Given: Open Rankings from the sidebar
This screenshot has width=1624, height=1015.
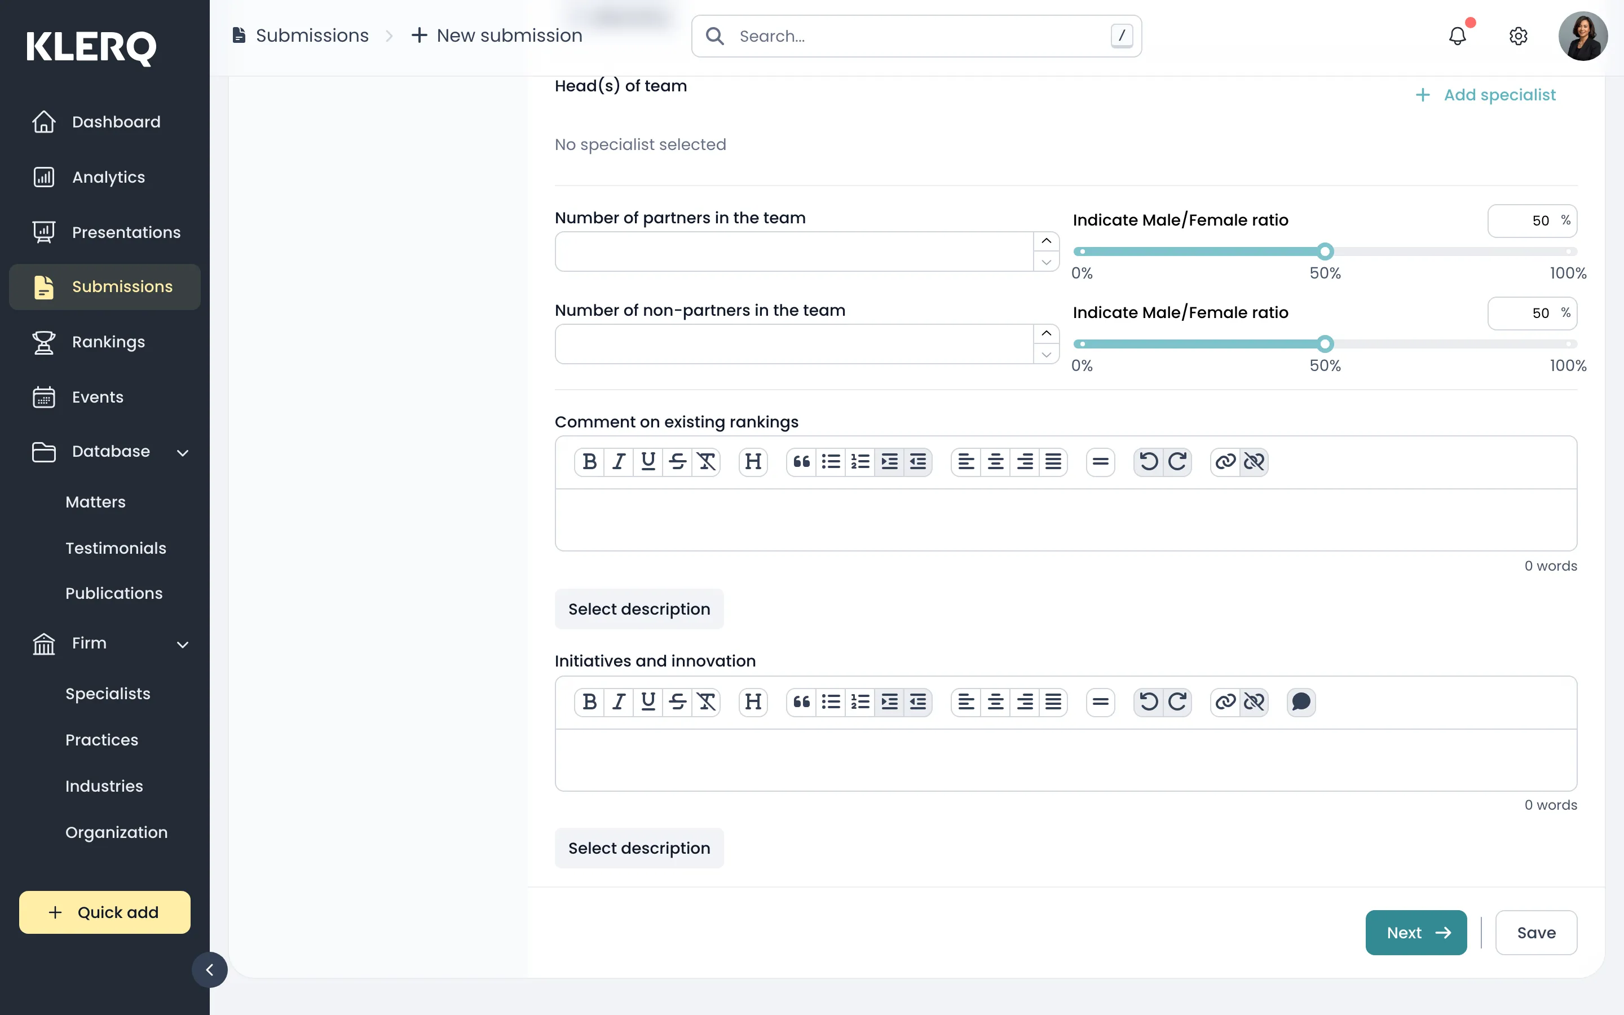Looking at the screenshot, I should (x=105, y=342).
